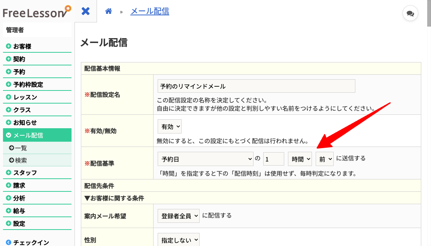Open the お客様 menu
This screenshot has height=246, width=431.
coord(37,46)
